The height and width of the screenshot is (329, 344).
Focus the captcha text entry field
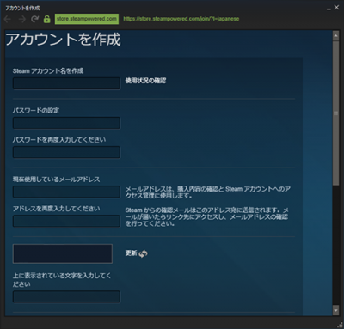coord(66,296)
